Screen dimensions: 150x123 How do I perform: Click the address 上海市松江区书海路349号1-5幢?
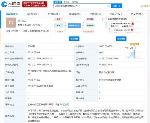pyautogui.click(x=43, y=104)
